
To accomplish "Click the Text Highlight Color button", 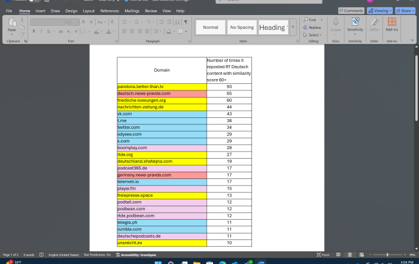I will (97, 31).
